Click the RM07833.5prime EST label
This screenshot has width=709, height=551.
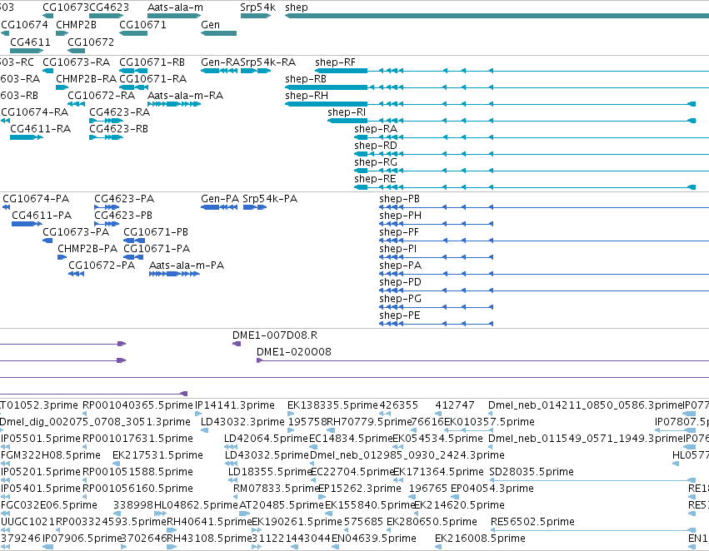[277, 489]
